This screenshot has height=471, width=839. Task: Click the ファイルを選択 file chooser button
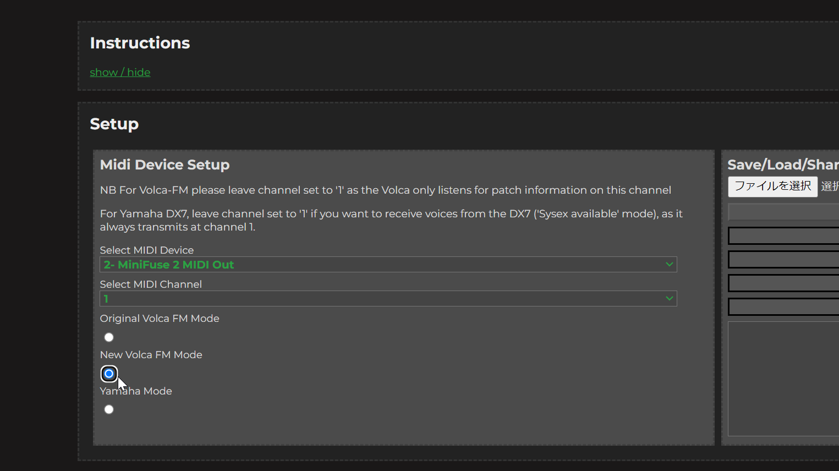coord(772,187)
